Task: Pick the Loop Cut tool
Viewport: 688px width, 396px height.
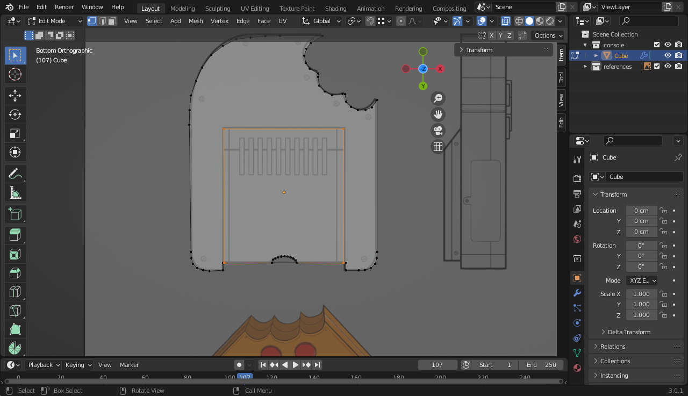Action: tap(15, 292)
